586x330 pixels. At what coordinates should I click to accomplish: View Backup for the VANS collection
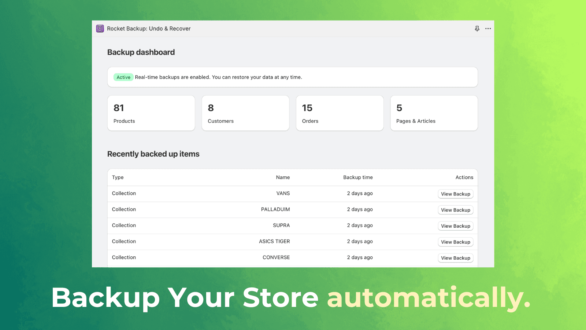point(456,194)
